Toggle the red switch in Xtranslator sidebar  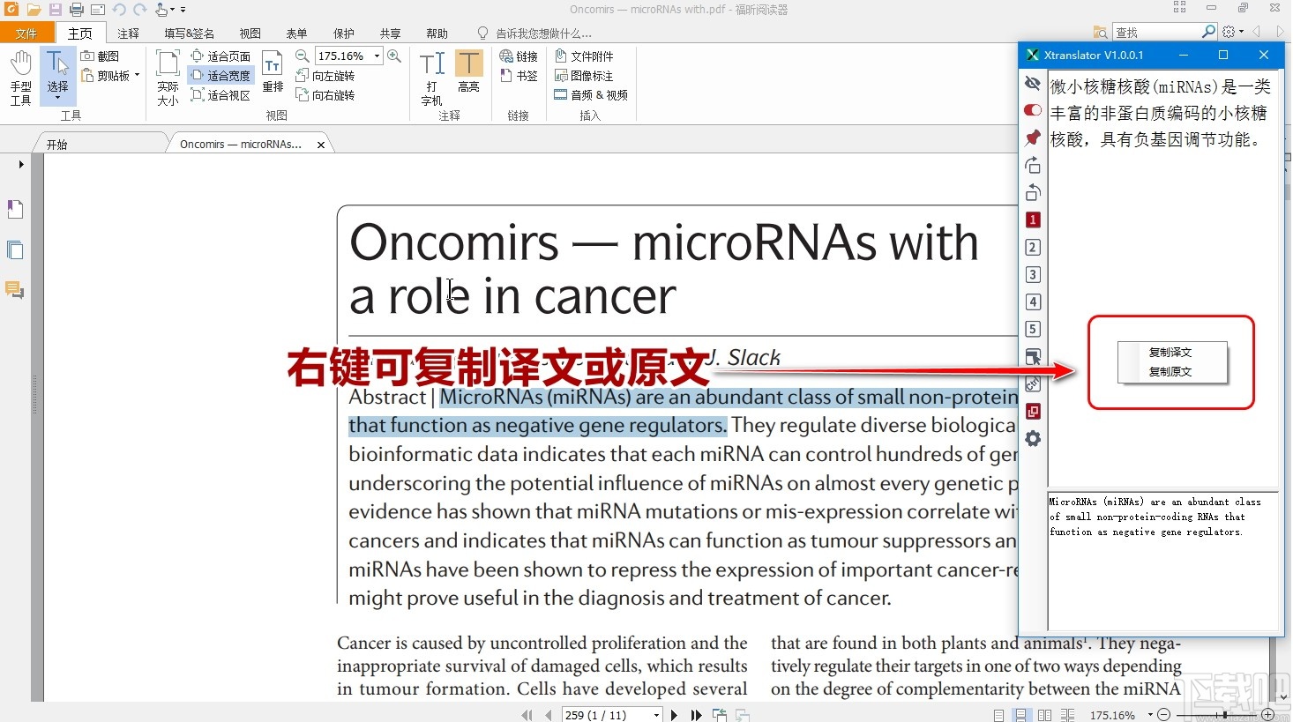pos(1033,110)
